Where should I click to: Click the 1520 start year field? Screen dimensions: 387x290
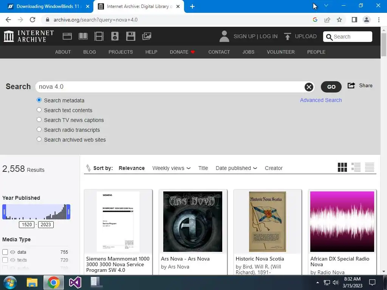pyautogui.click(x=27, y=225)
